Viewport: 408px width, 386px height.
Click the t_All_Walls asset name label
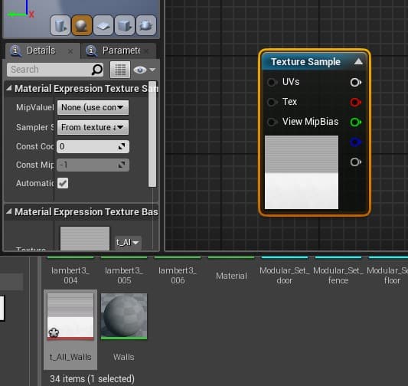(x=70, y=357)
